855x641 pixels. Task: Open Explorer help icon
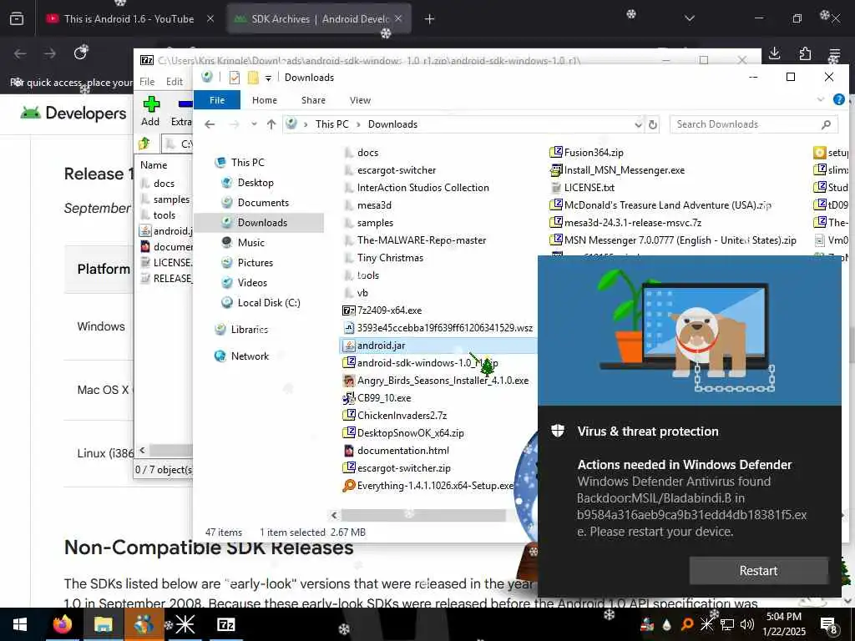(838, 100)
